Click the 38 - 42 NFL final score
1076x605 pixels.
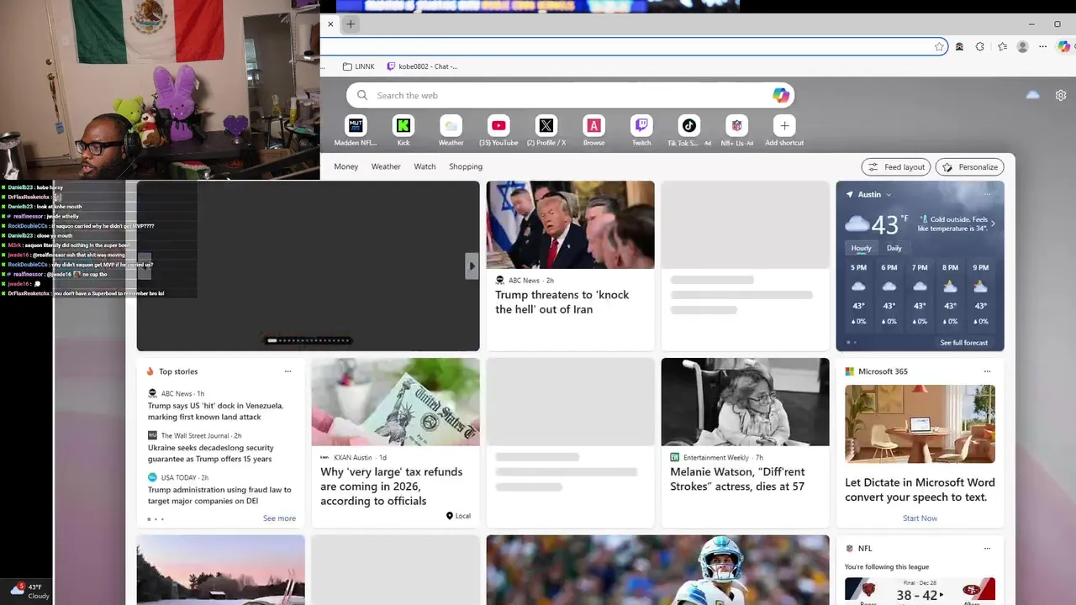(x=916, y=595)
